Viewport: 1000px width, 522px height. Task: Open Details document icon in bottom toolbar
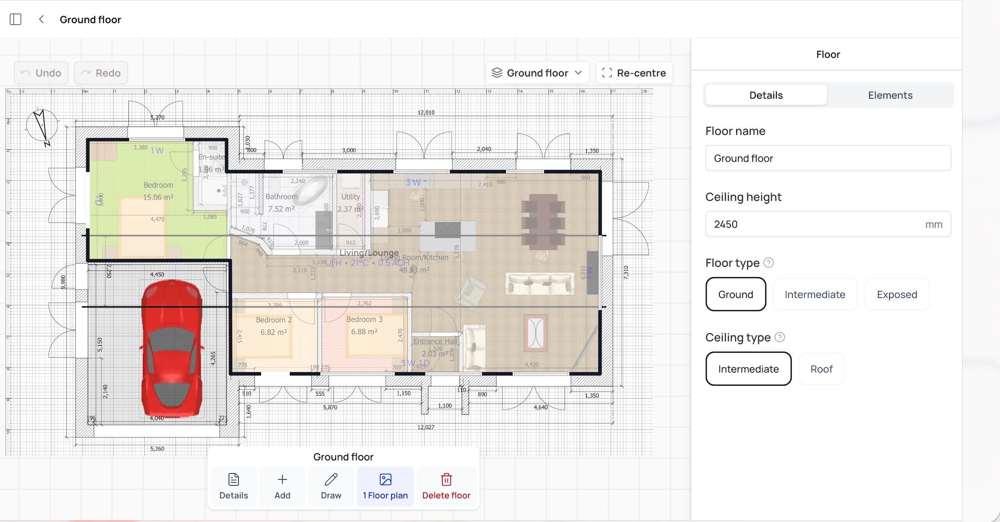coord(234,480)
